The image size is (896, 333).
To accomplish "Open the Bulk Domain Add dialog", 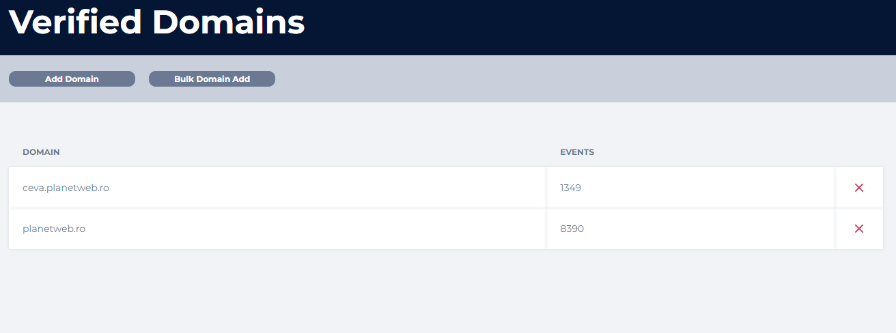I will point(212,79).
